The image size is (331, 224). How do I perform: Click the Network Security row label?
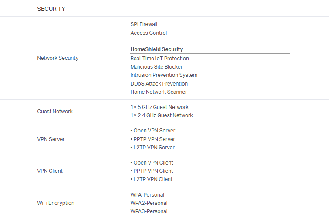57,58
